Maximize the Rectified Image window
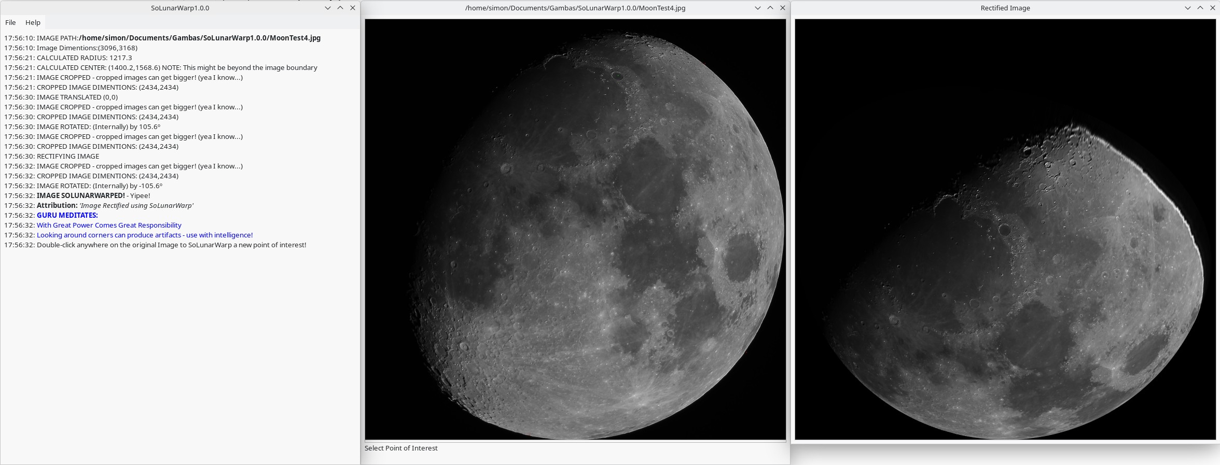Viewport: 1220px width, 465px height. pos(1200,8)
